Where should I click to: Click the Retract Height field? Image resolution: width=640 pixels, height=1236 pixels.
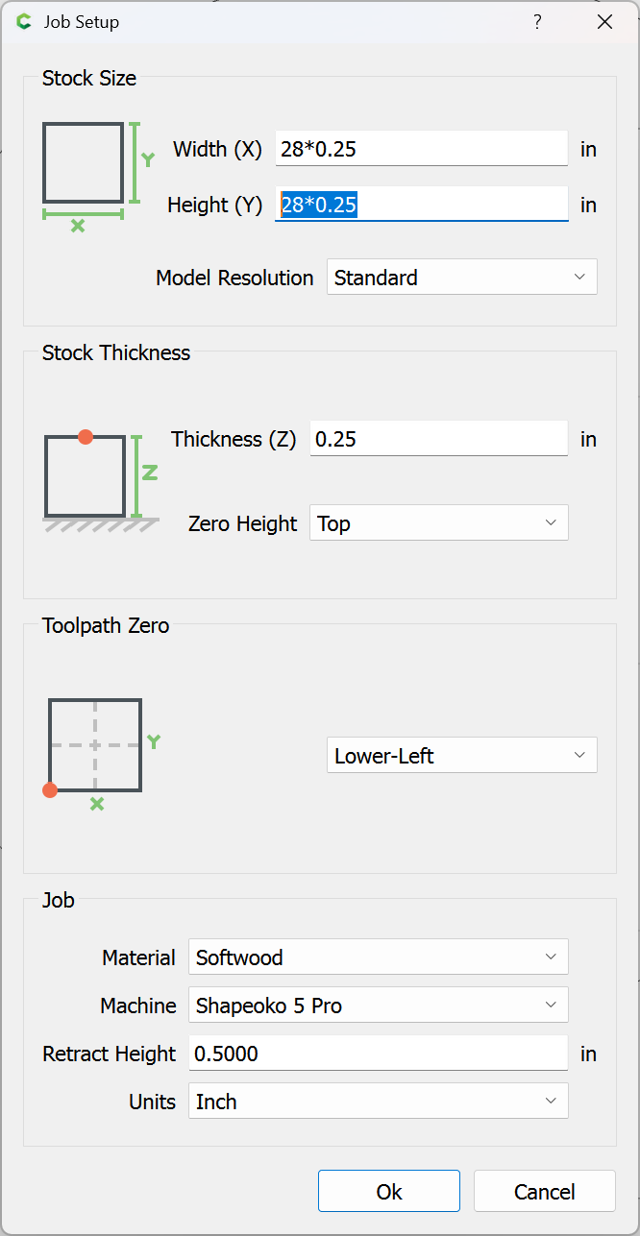[x=378, y=1054]
